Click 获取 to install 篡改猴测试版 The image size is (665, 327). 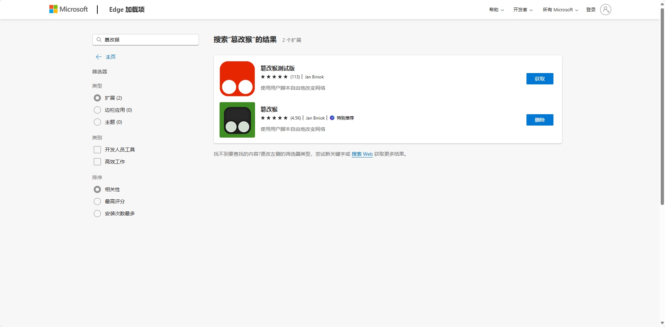(540, 78)
